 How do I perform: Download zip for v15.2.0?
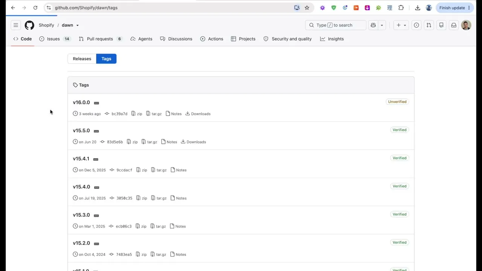click(141, 255)
